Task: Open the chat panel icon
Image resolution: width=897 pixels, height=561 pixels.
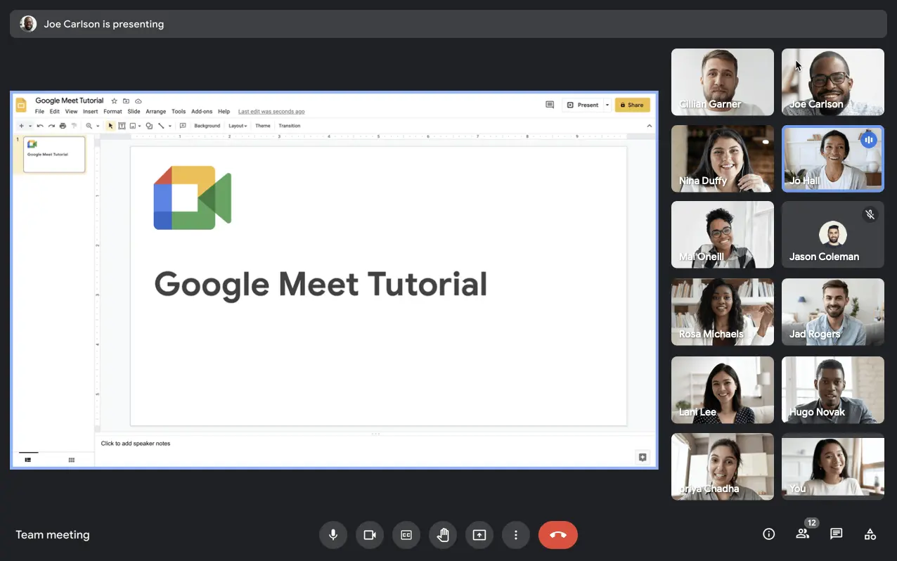Action: pyautogui.click(x=837, y=534)
